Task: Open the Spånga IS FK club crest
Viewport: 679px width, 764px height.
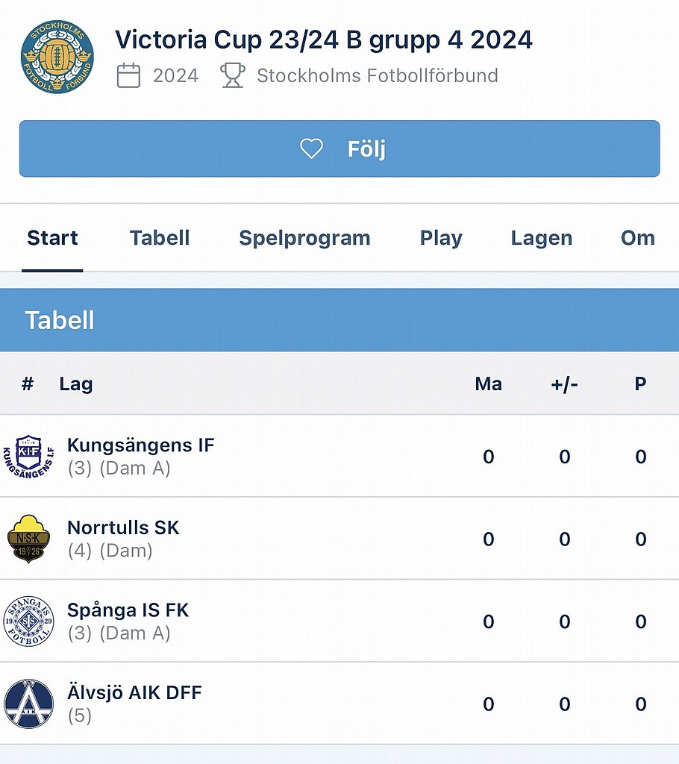Action: [28, 621]
